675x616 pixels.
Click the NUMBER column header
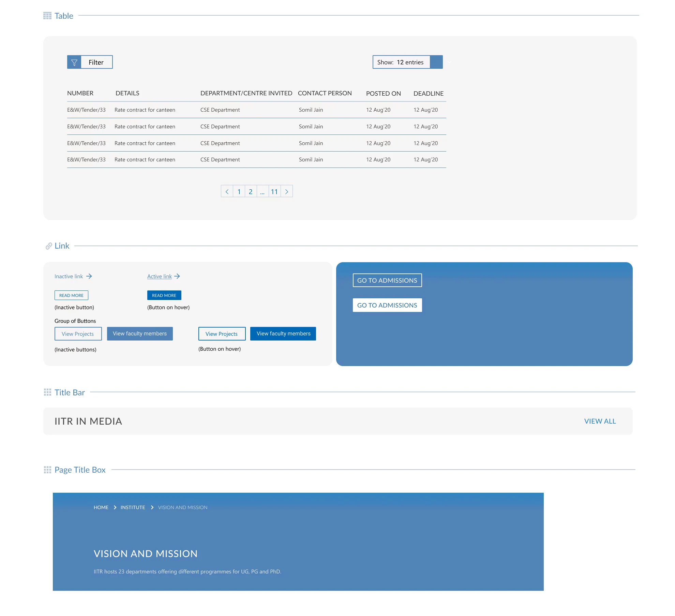coord(80,93)
